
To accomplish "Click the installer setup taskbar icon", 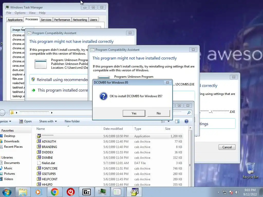I will point(135,192).
